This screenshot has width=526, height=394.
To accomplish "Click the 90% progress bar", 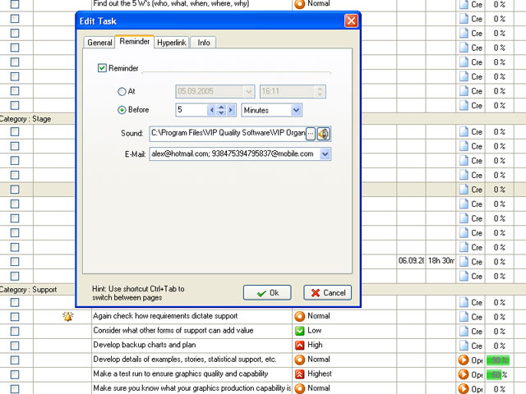I will point(496,360).
